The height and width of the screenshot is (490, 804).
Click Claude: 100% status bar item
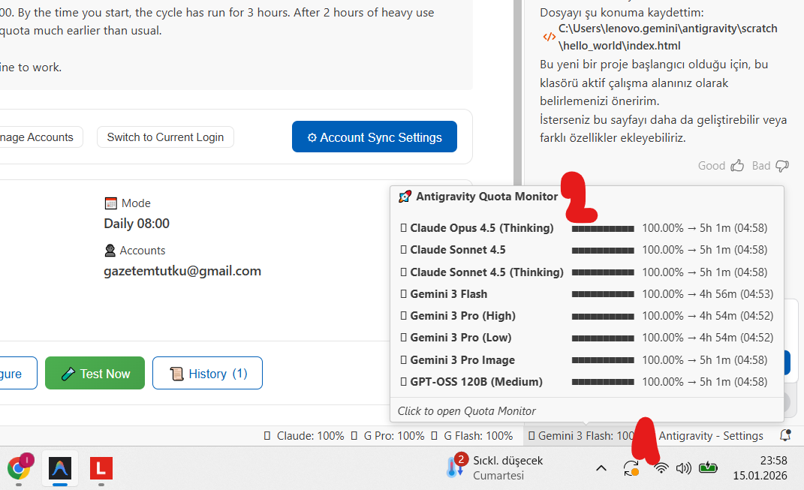tap(304, 436)
